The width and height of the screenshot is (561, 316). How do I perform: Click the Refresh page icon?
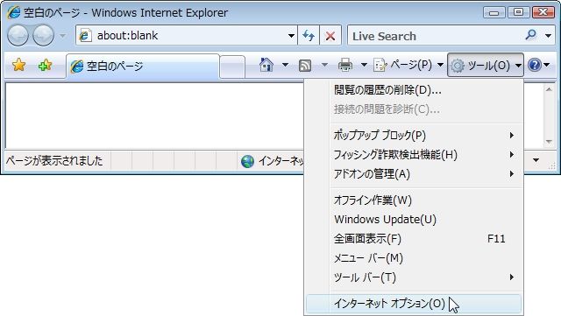click(309, 35)
